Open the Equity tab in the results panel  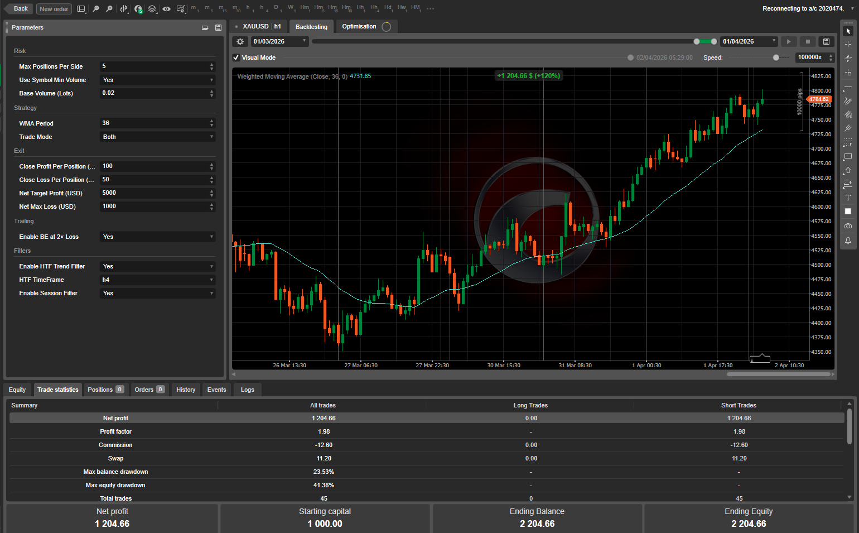(x=18, y=390)
